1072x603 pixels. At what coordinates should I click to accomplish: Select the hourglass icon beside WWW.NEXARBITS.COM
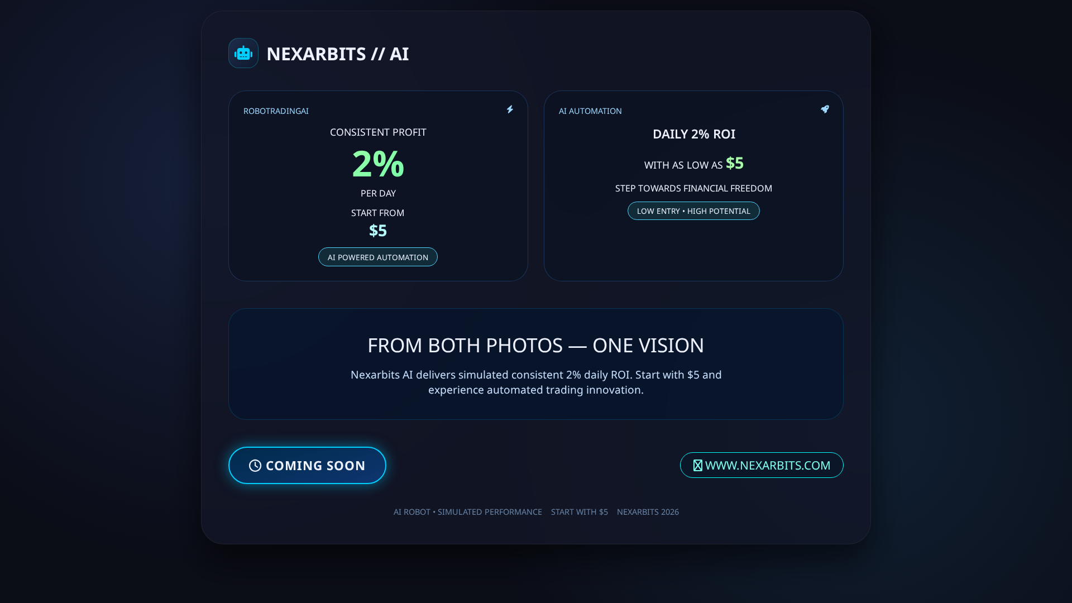pyautogui.click(x=697, y=465)
